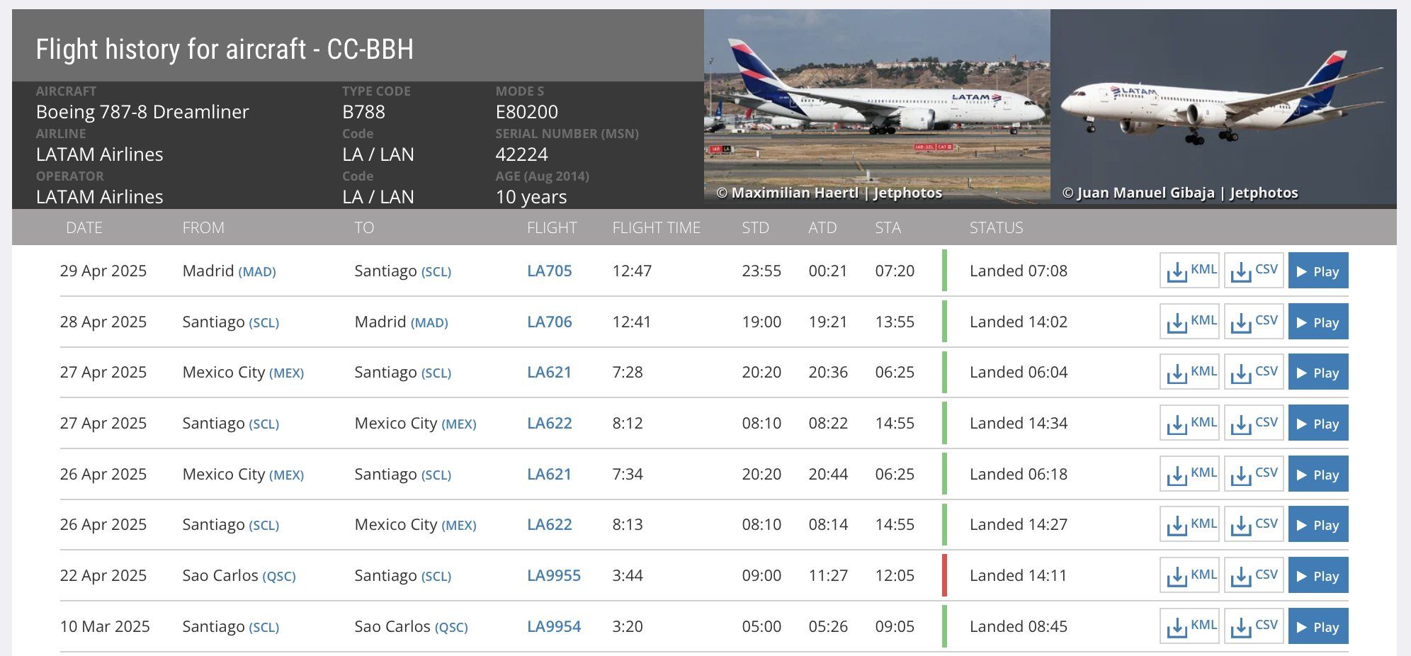The image size is (1411, 656).
Task: Click the STATUS column header
Action: coord(996,227)
